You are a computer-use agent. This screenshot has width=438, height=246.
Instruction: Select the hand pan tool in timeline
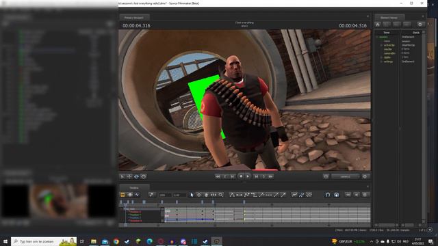[x=206, y=195]
